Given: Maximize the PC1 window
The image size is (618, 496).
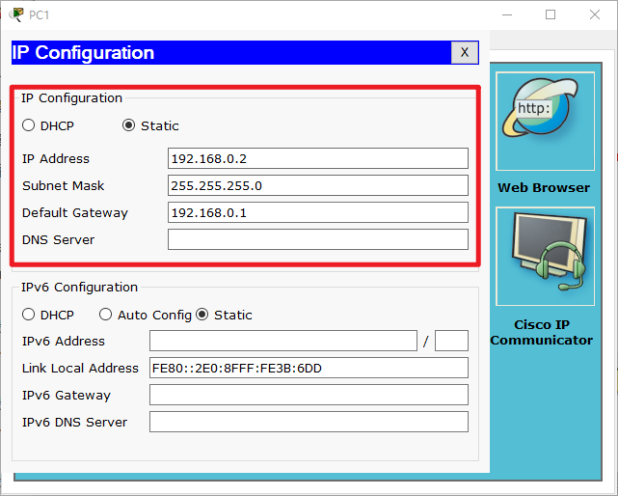Looking at the screenshot, I should click(551, 14).
